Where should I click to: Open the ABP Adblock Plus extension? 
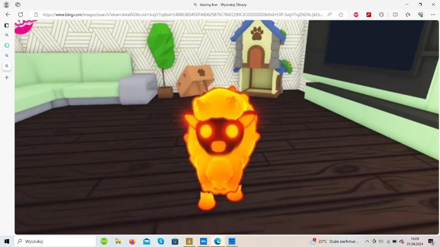356,15
